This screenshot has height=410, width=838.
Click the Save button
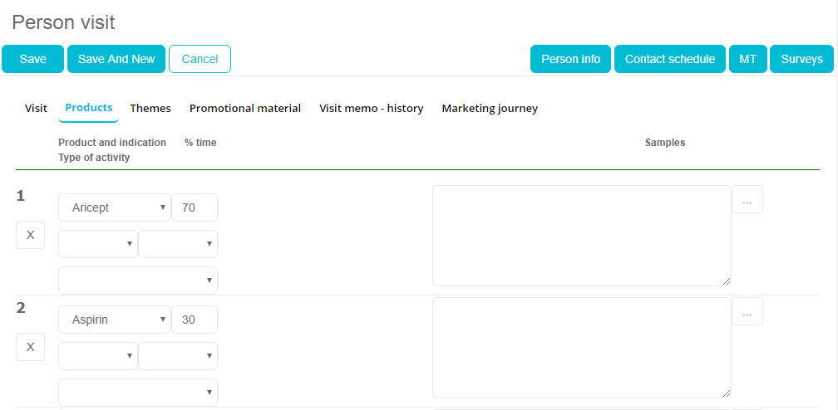click(33, 59)
